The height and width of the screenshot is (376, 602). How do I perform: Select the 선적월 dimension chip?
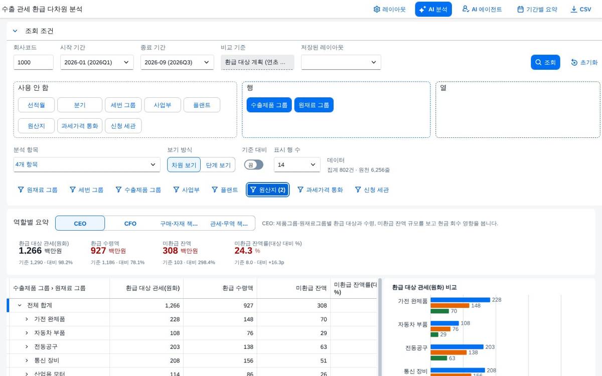pos(36,105)
